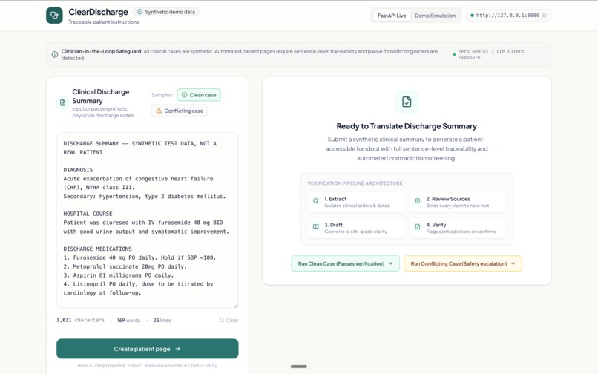Click the ClearDischarge title text
The height and width of the screenshot is (374, 598).
pos(98,12)
